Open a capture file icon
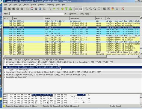The height and width of the screenshot is (109, 142). (28, 9)
